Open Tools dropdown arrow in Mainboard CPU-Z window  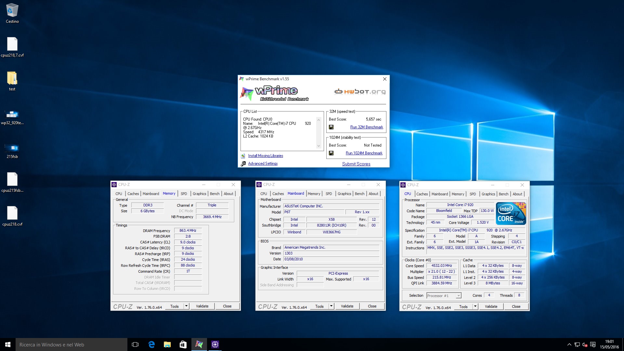331,306
